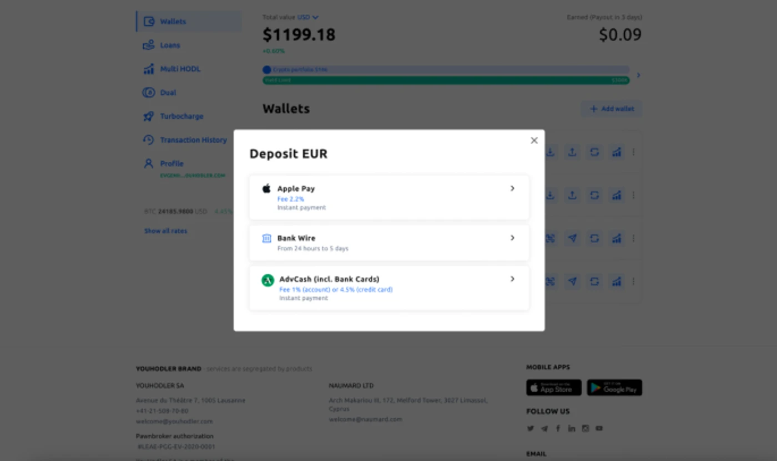Click the #LEAE-PGG-EV-2020-0001 authorization number

[176, 447]
